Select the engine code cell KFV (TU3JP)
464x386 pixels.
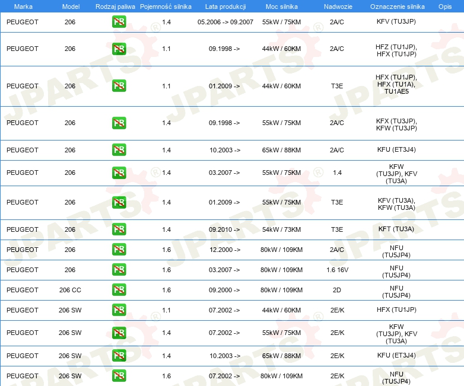click(x=396, y=21)
